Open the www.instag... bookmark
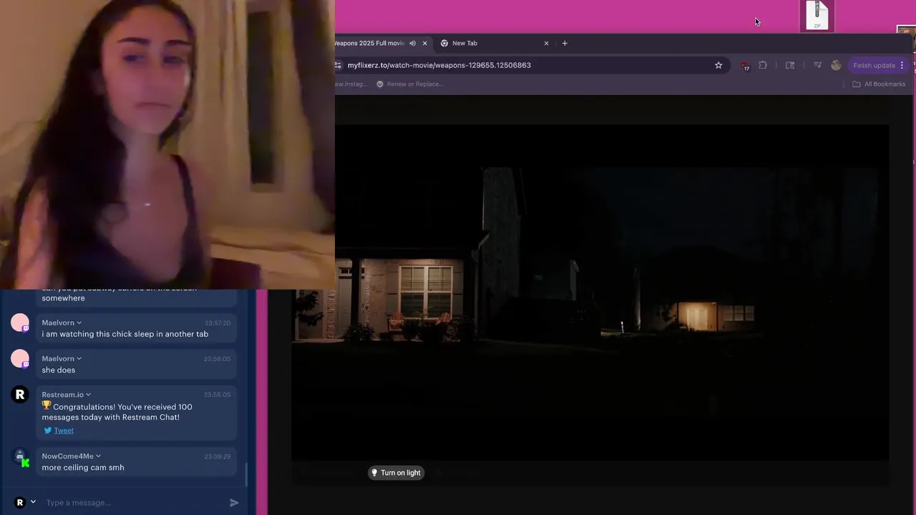 click(x=351, y=84)
